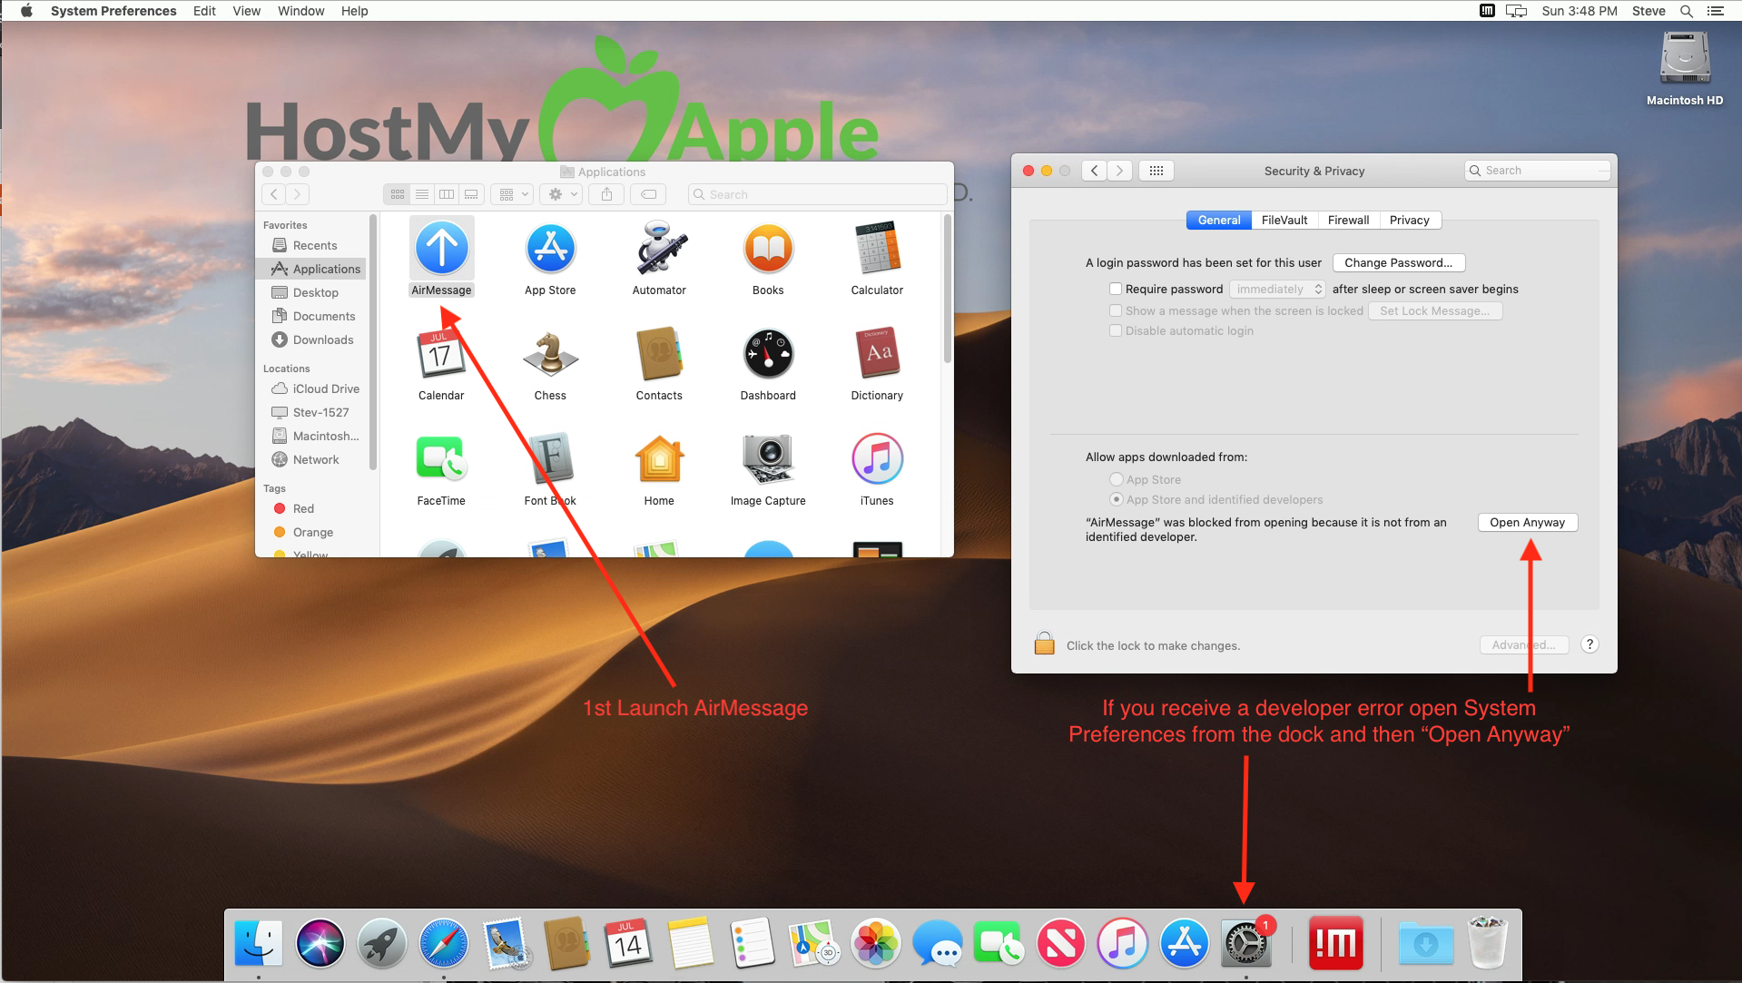This screenshot has height=983, width=1742.
Task: Expand the immediately password delay dropdown
Action: point(1277,289)
